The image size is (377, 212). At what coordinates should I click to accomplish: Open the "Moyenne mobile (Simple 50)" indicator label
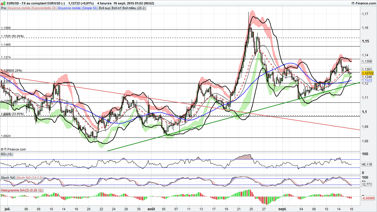click(78, 8)
